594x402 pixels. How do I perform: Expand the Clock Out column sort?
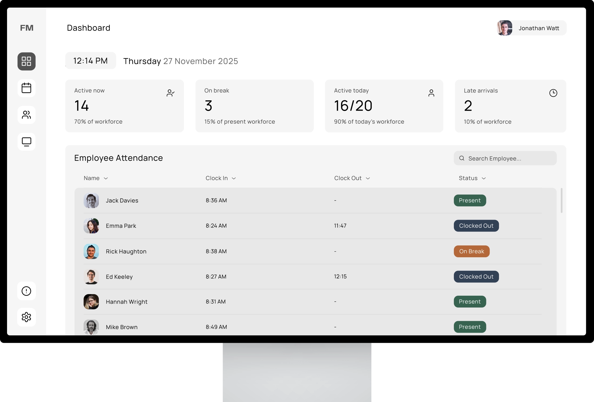pyautogui.click(x=368, y=178)
